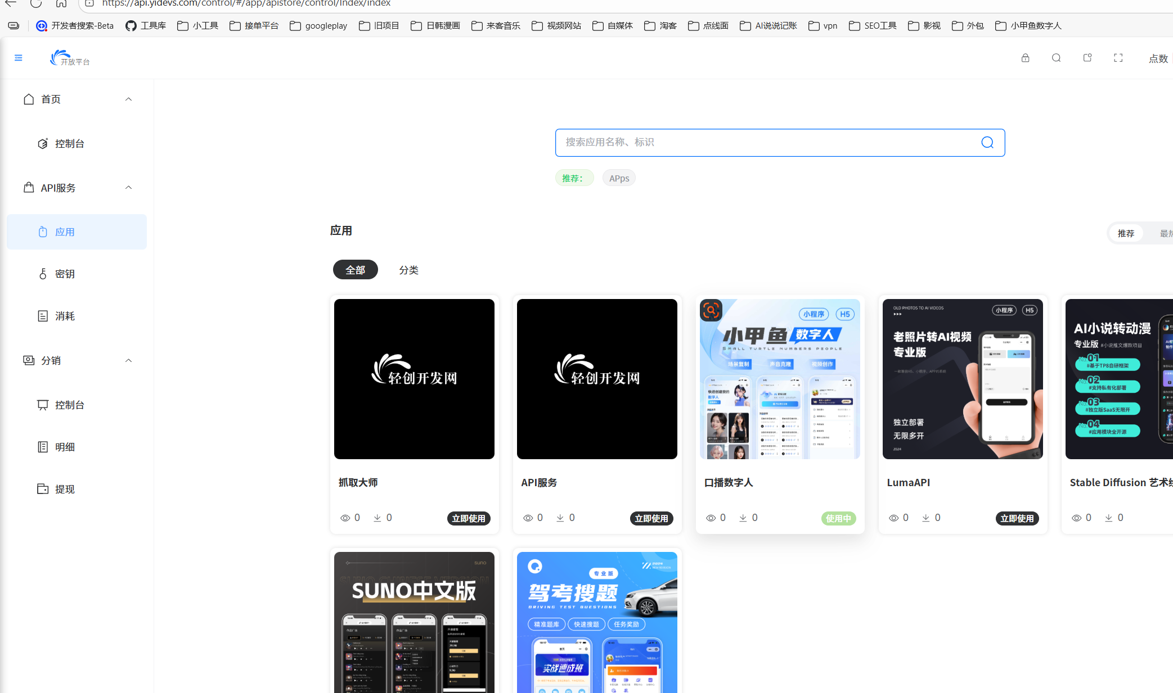Collapse the 分销 menu group
This screenshot has width=1173, height=693.
[x=128, y=361]
